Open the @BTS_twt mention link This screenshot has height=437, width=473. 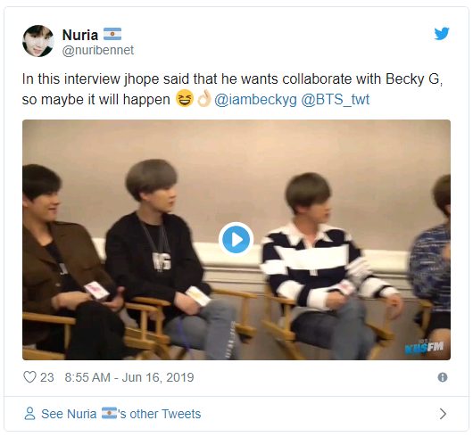(x=336, y=100)
